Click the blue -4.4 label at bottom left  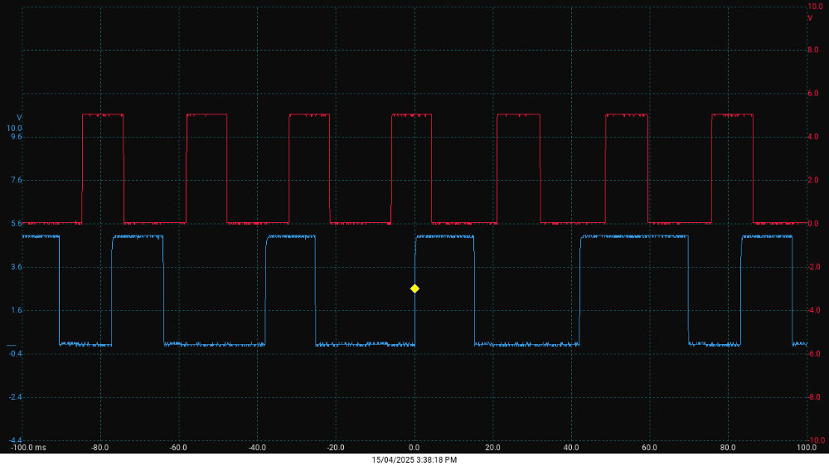coord(14,440)
